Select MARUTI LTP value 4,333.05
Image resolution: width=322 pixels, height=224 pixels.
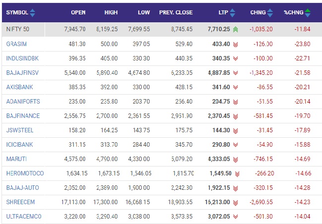tap(219, 159)
